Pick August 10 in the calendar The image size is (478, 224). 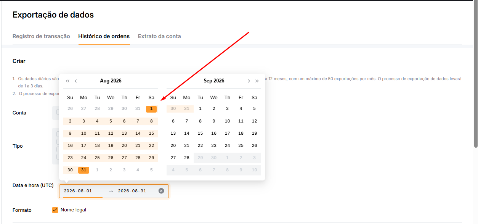(x=83, y=134)
